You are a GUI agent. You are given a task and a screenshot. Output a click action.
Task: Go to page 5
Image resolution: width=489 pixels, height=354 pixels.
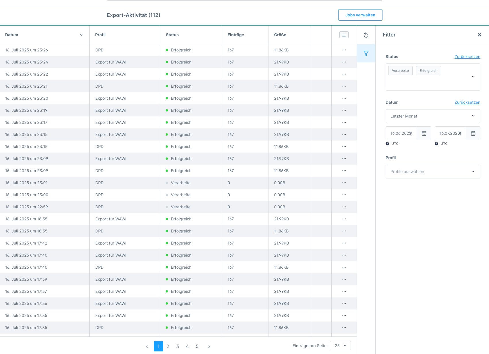click(197, 346)
